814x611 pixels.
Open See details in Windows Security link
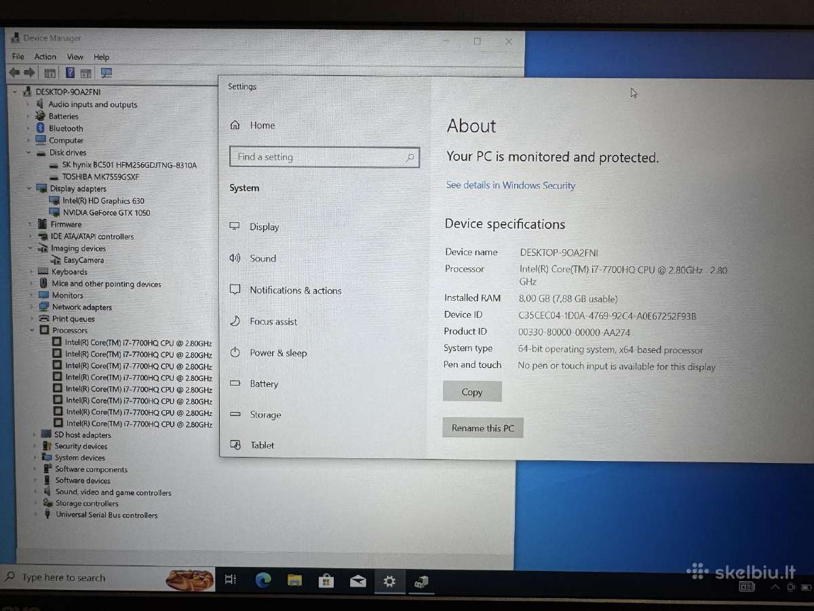[x=511, y=185]
